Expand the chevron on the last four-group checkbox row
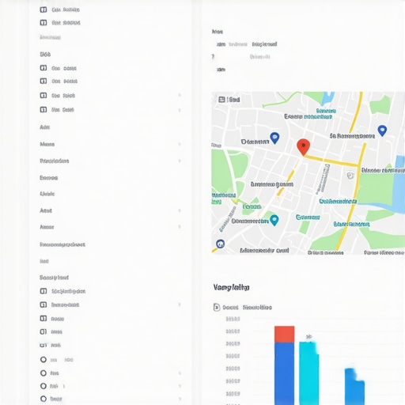 point(180,110)
